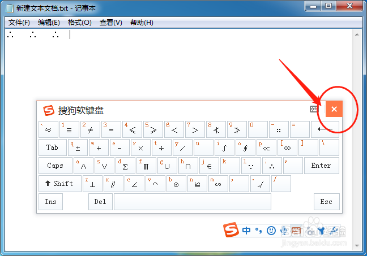Image resolution: width=367 pixels, height=256 pixels.
Task: Tap the ∵ because key labeled l
Action: pos(251,166)
